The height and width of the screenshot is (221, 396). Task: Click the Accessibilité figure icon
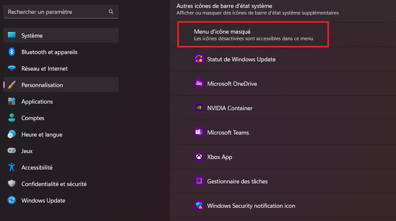12,167
